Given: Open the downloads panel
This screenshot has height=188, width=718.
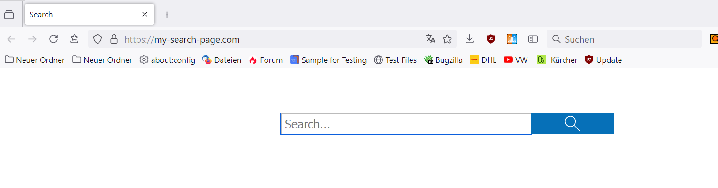Looking at the screenshot, I should (x=469, y=39).
